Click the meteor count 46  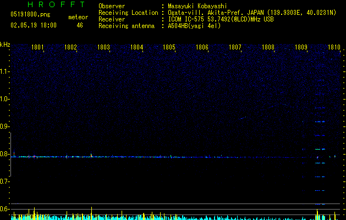coord(80,25)
